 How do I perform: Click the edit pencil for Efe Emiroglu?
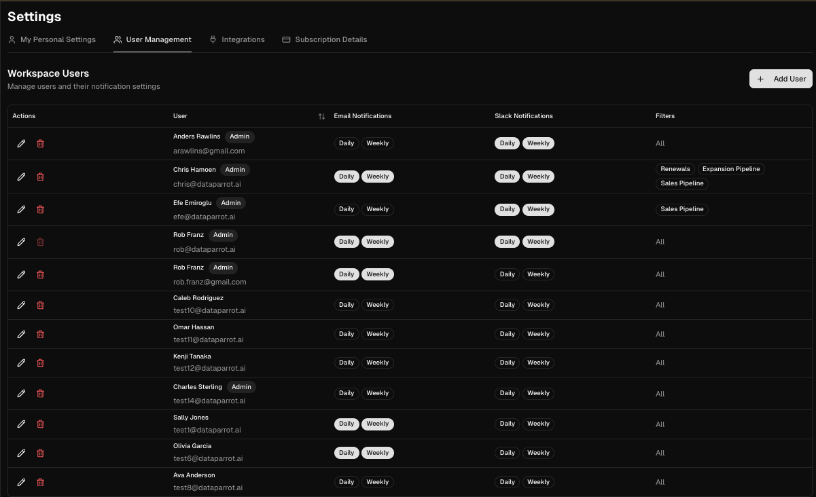pyautogui.click(x=21, y=209)
